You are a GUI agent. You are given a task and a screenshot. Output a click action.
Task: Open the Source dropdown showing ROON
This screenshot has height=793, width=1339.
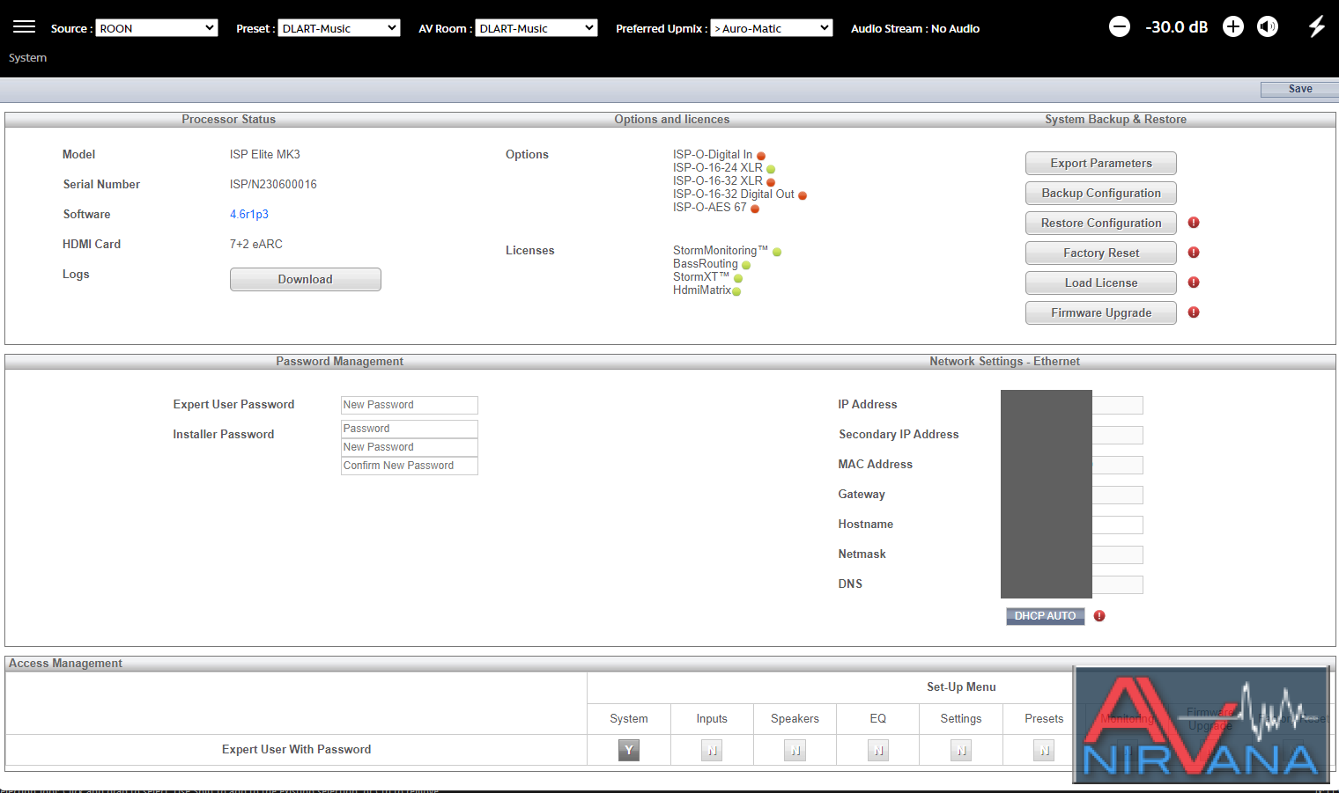pyautogui.click(x=157, y=28)
